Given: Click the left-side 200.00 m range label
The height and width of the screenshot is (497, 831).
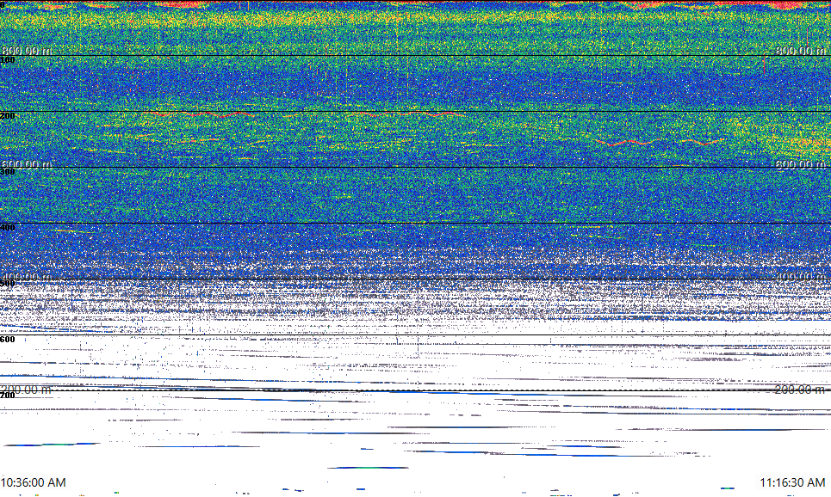Looking at the screenshot, I should pos(27,390).
